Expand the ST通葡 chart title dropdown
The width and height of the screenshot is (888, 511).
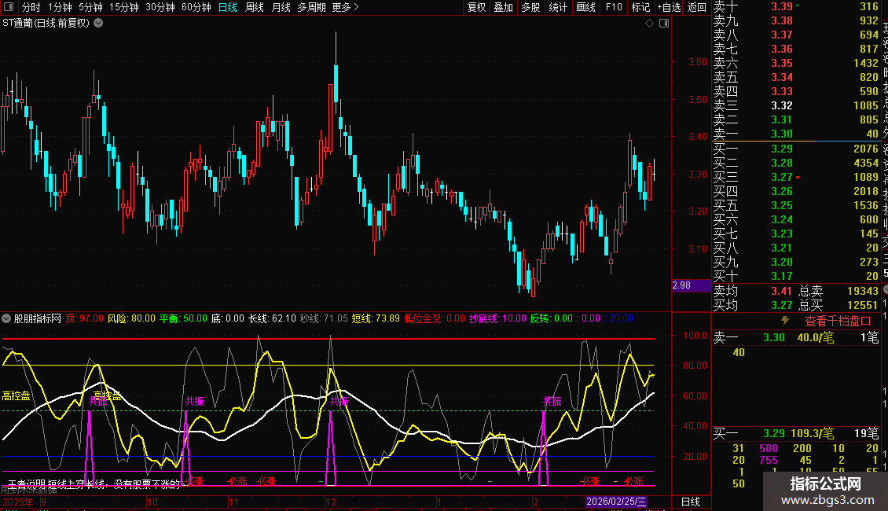pos(97,23)
